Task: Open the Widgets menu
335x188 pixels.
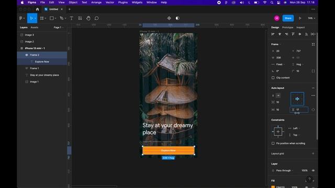Action: (x=137, y=3)
